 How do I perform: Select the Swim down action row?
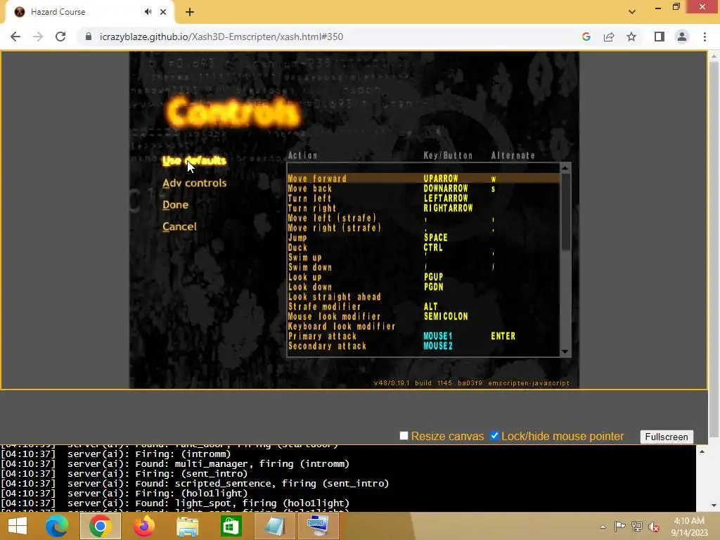click(x=423, y=267)
